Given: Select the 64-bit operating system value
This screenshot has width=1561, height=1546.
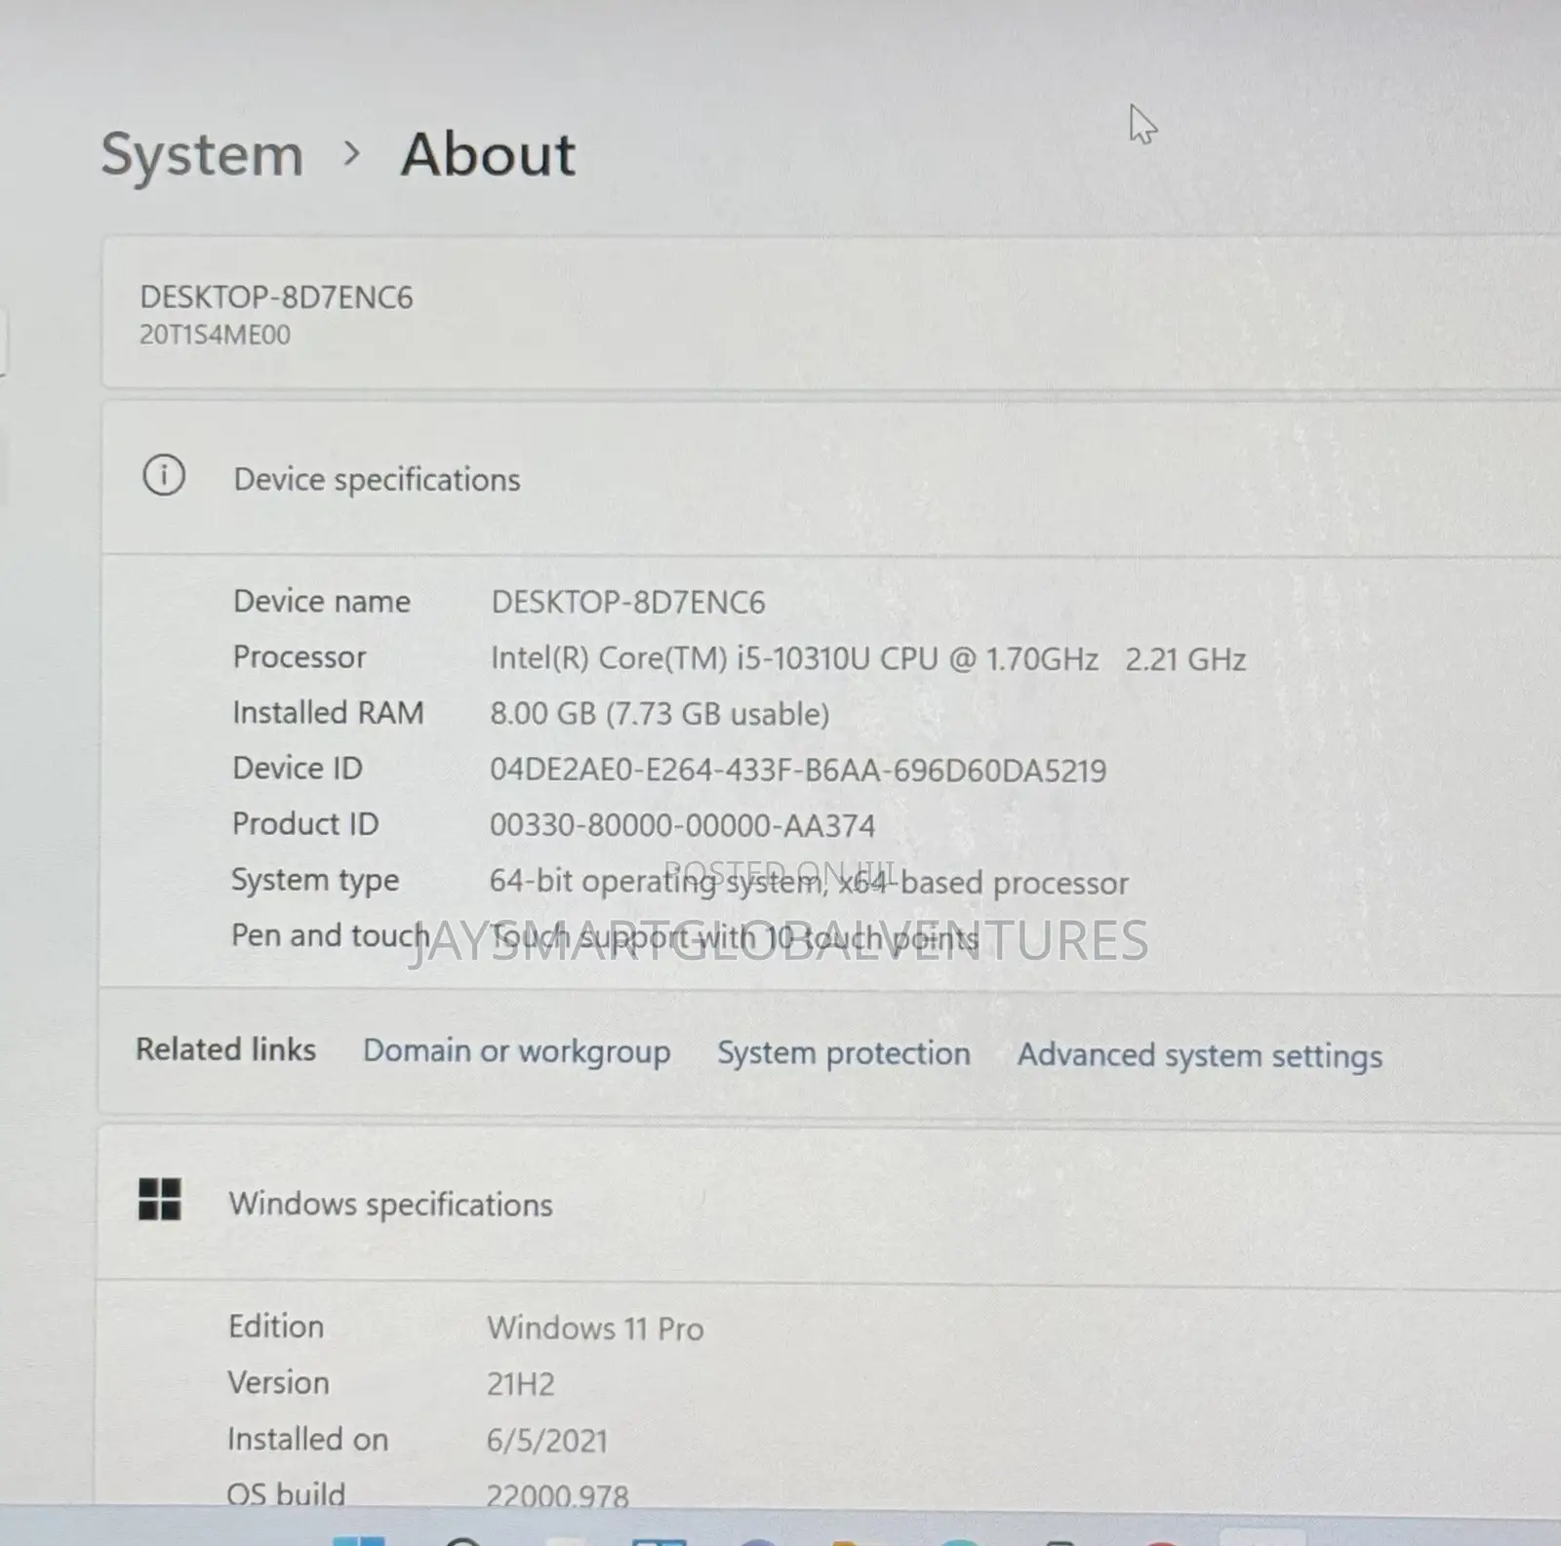Looking at the screenshot, I should pos(809,883).
